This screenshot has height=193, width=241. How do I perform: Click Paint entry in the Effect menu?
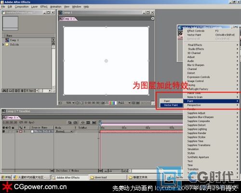[x=211, y=101]
